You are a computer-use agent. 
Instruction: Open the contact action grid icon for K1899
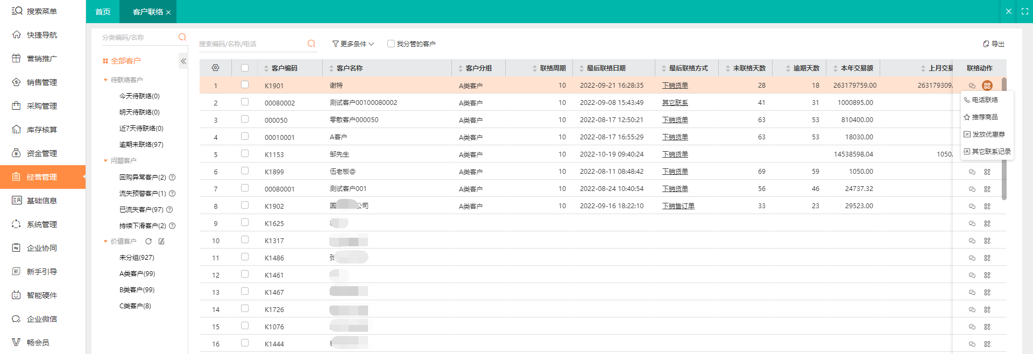point(987,172)
